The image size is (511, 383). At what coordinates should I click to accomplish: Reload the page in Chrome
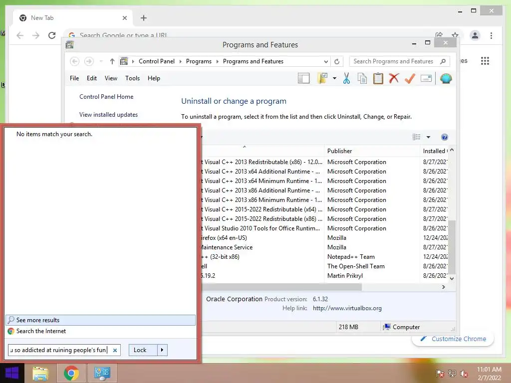tap(52, 35)
